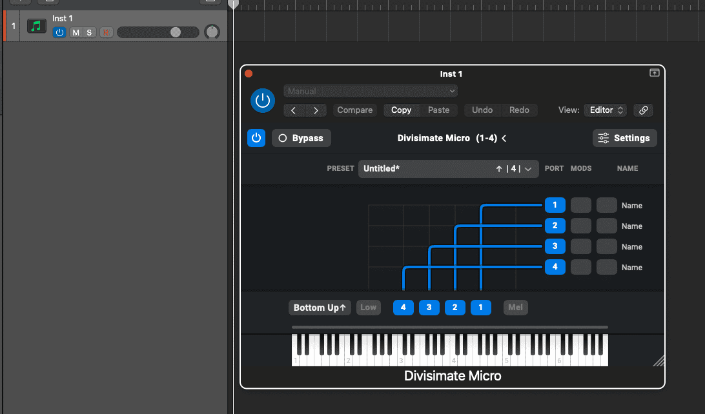
Task: Click the MODS column header
Action: click(581, 168)
